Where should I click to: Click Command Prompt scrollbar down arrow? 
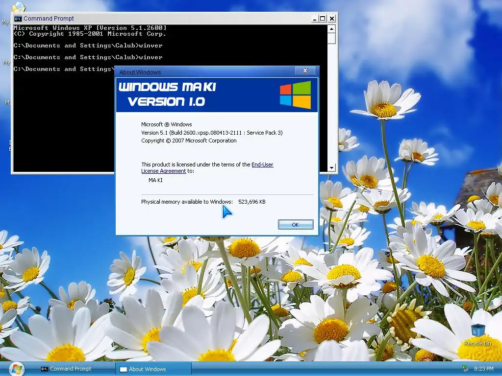click(x=331, y=167)
